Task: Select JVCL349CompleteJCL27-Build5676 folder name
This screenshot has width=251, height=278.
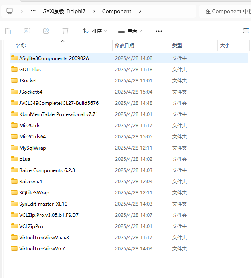Action: (59, 103)
